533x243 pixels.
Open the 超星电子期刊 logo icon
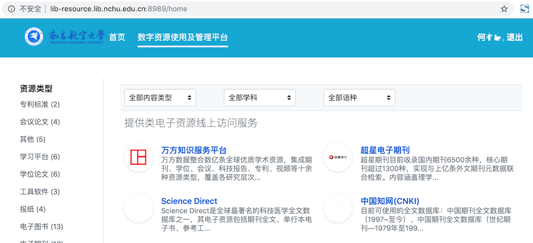(337, 157)
